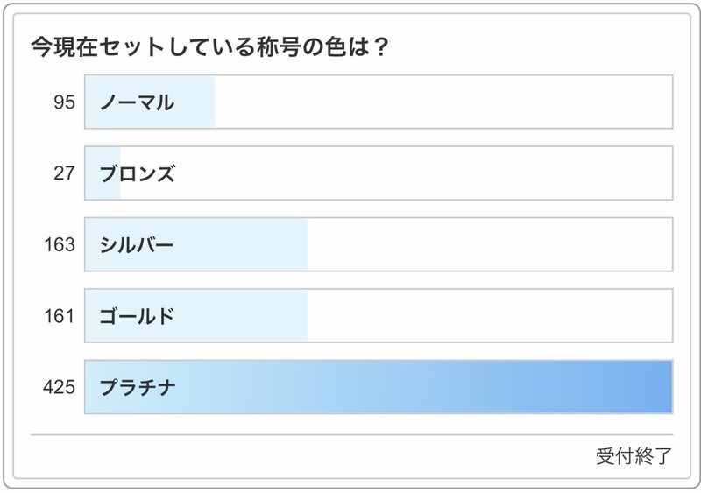Click the 受付終了 status text
The width and height of the screenshot is (701, 493).
634,456
